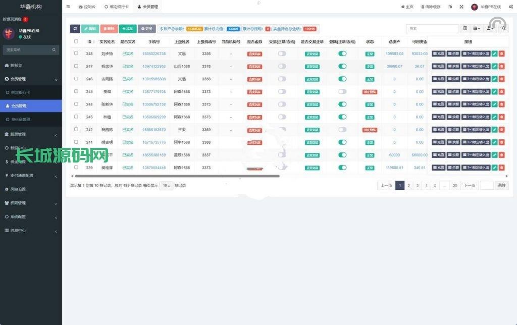Click the magnifier in the sidebar menu search
517x325 pixels.
click(x=54, y=50)
